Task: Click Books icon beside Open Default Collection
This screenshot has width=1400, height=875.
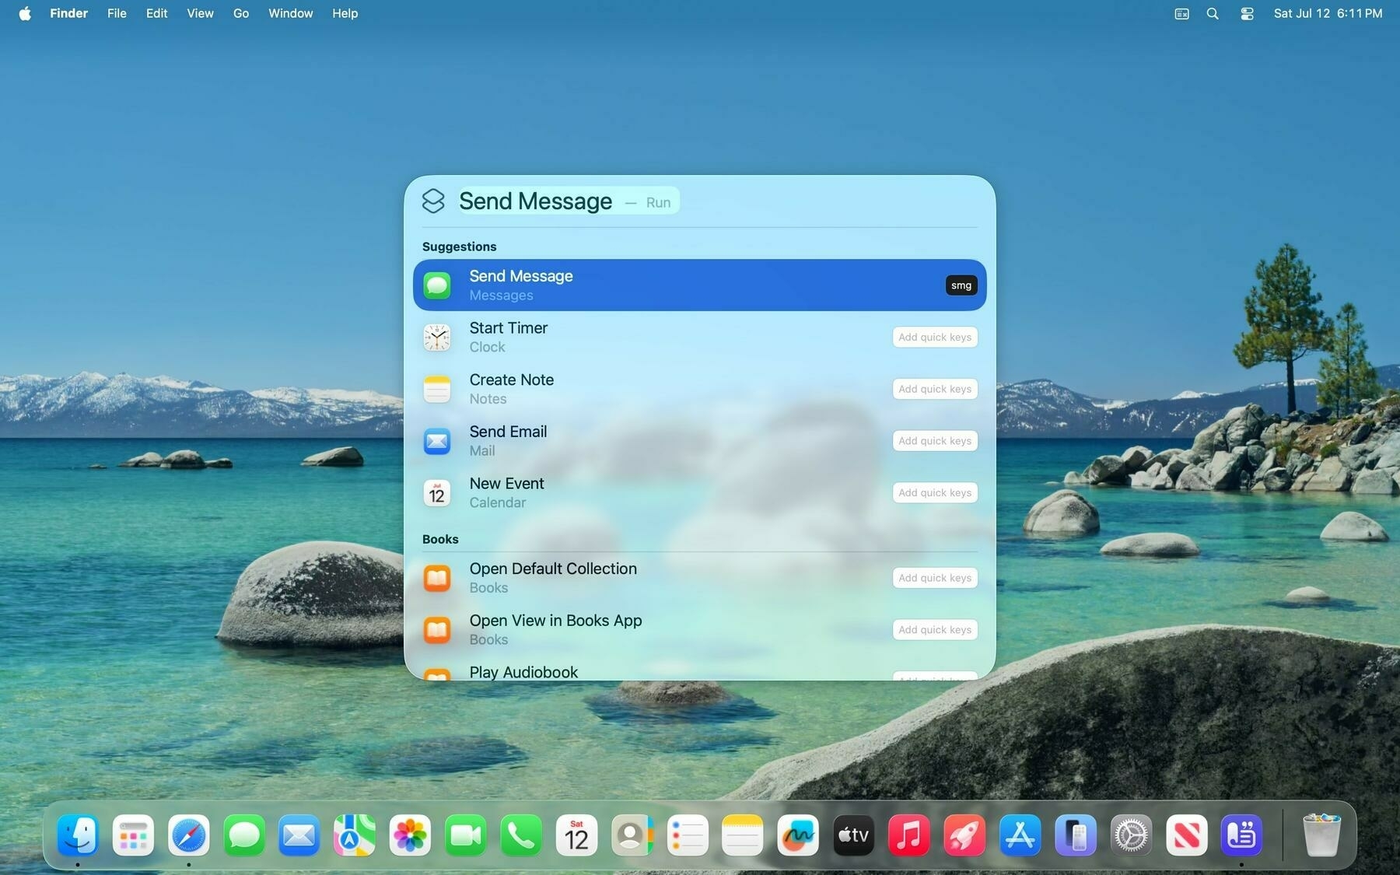Action: tap(437, 578)
